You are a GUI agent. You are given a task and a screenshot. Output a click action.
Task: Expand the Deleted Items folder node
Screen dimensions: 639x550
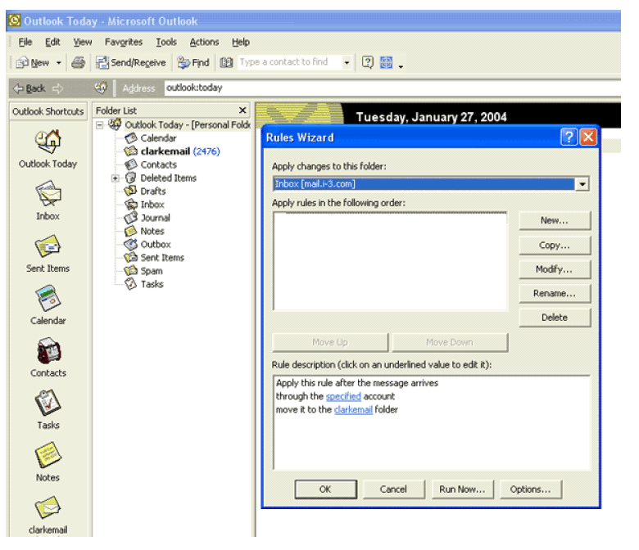pyautogui.click(x=116, y=178)
